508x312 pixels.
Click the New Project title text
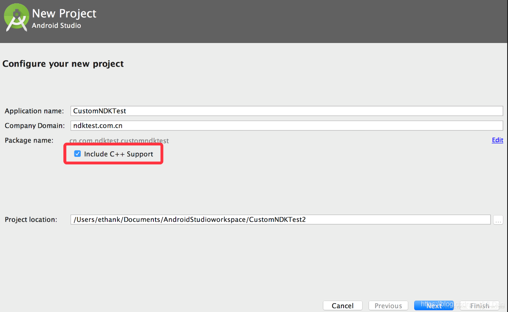click(64, 13)
